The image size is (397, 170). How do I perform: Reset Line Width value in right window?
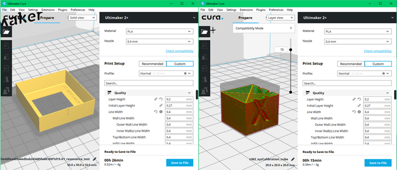(x=354, y=112)
